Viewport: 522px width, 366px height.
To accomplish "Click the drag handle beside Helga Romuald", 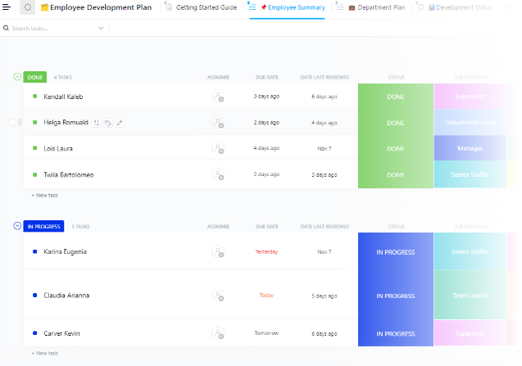I will pos(20,123).
